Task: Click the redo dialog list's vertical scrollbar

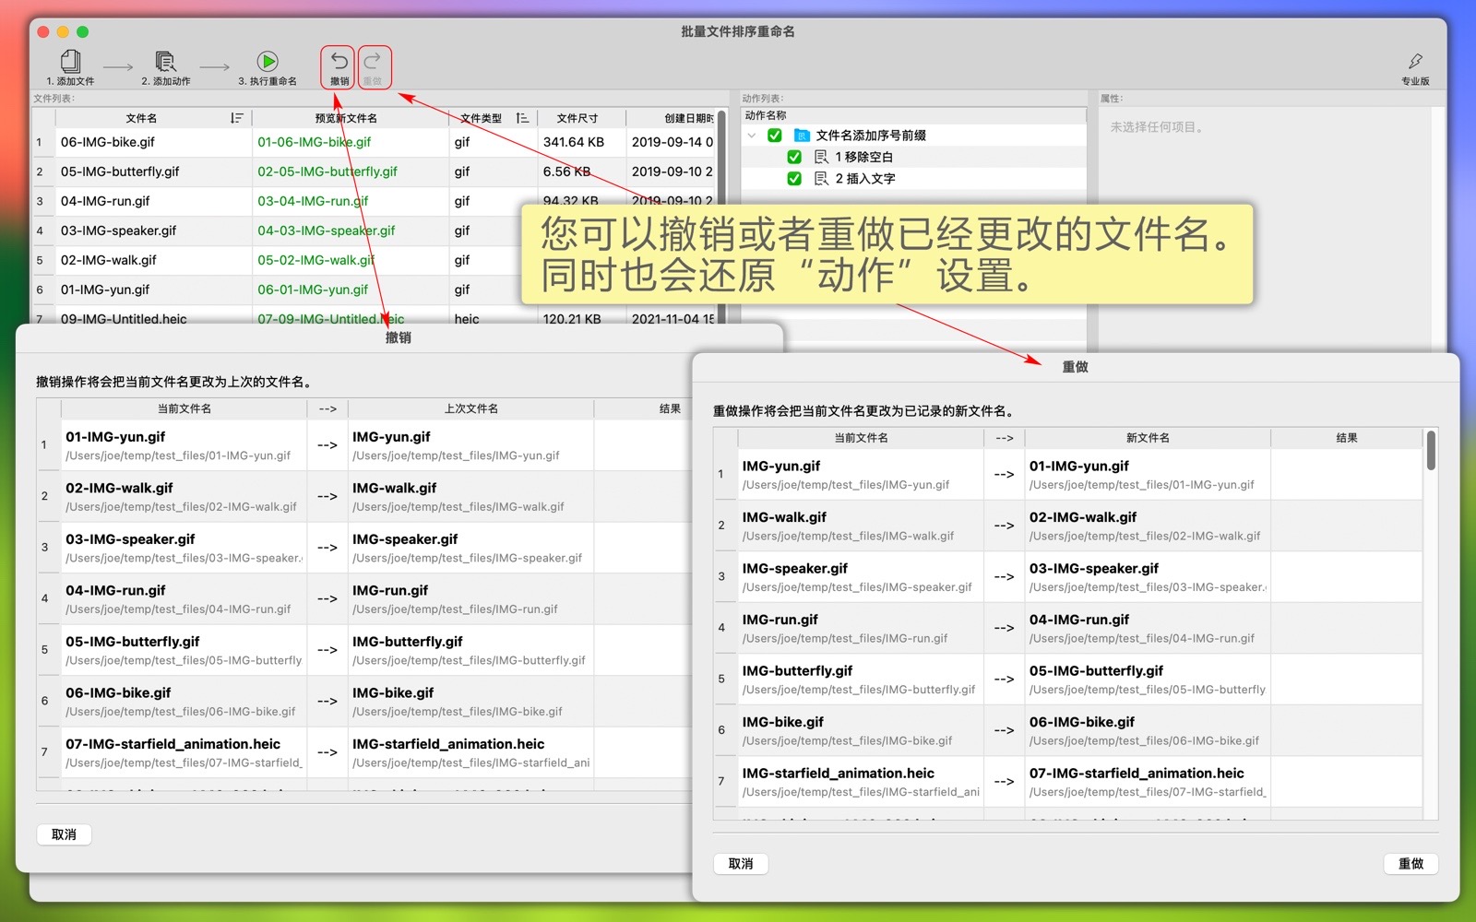Action: (1431, 452)
